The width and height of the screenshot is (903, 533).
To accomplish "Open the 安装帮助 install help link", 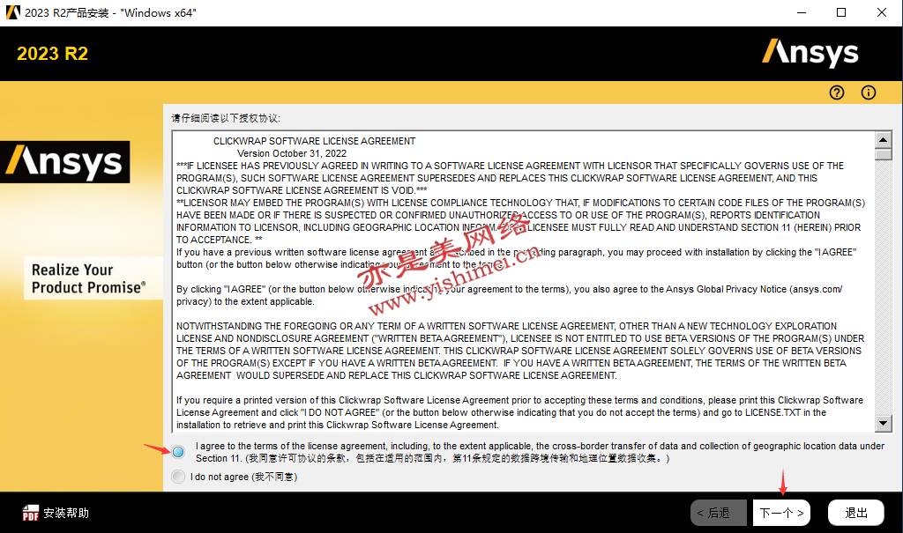I will 66,513.
